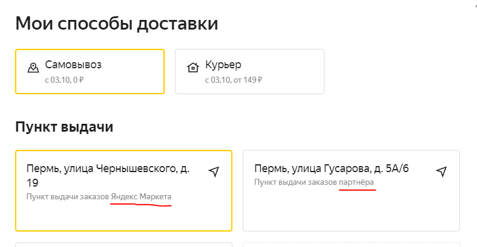Click the map pin icon beside Самовывоз

tap(33, 68)
